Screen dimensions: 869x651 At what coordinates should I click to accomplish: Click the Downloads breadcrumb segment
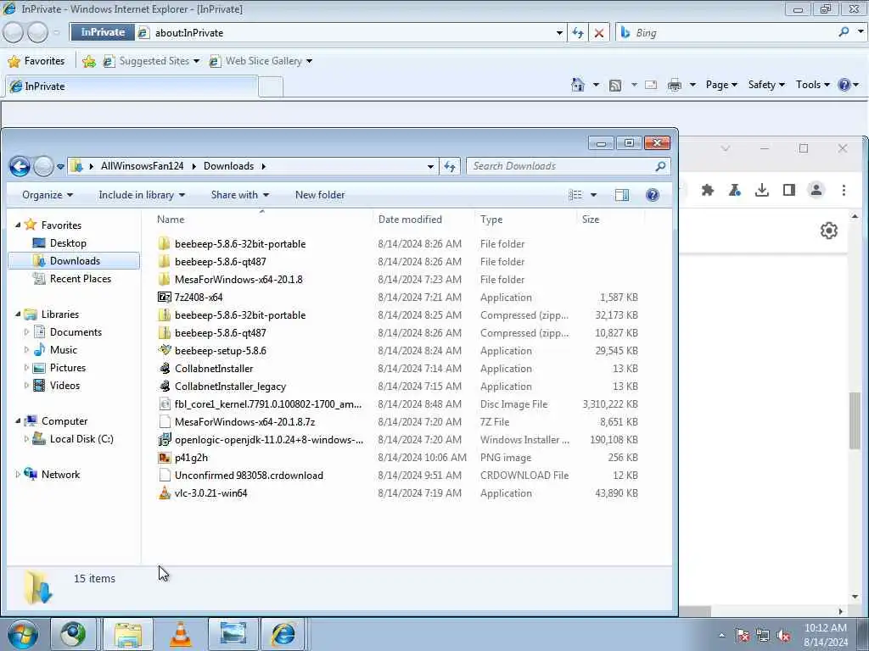click(x=228, y=166)
